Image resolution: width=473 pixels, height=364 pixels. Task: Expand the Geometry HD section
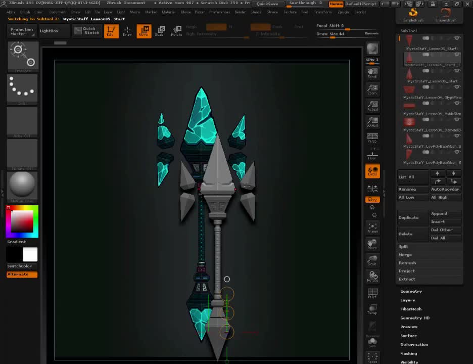click(415, 318)
